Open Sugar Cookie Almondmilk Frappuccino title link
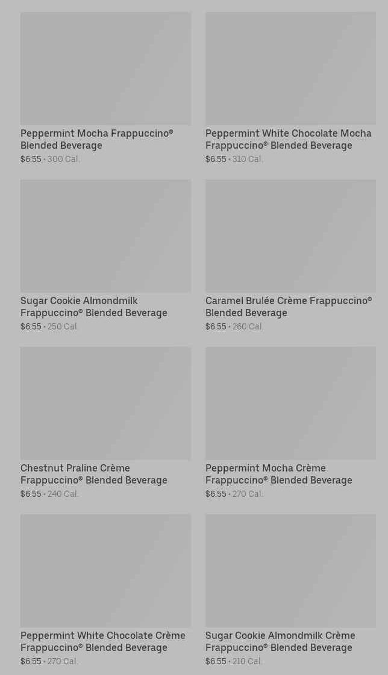This screenshot has height=675, width=388. [93, 306]
